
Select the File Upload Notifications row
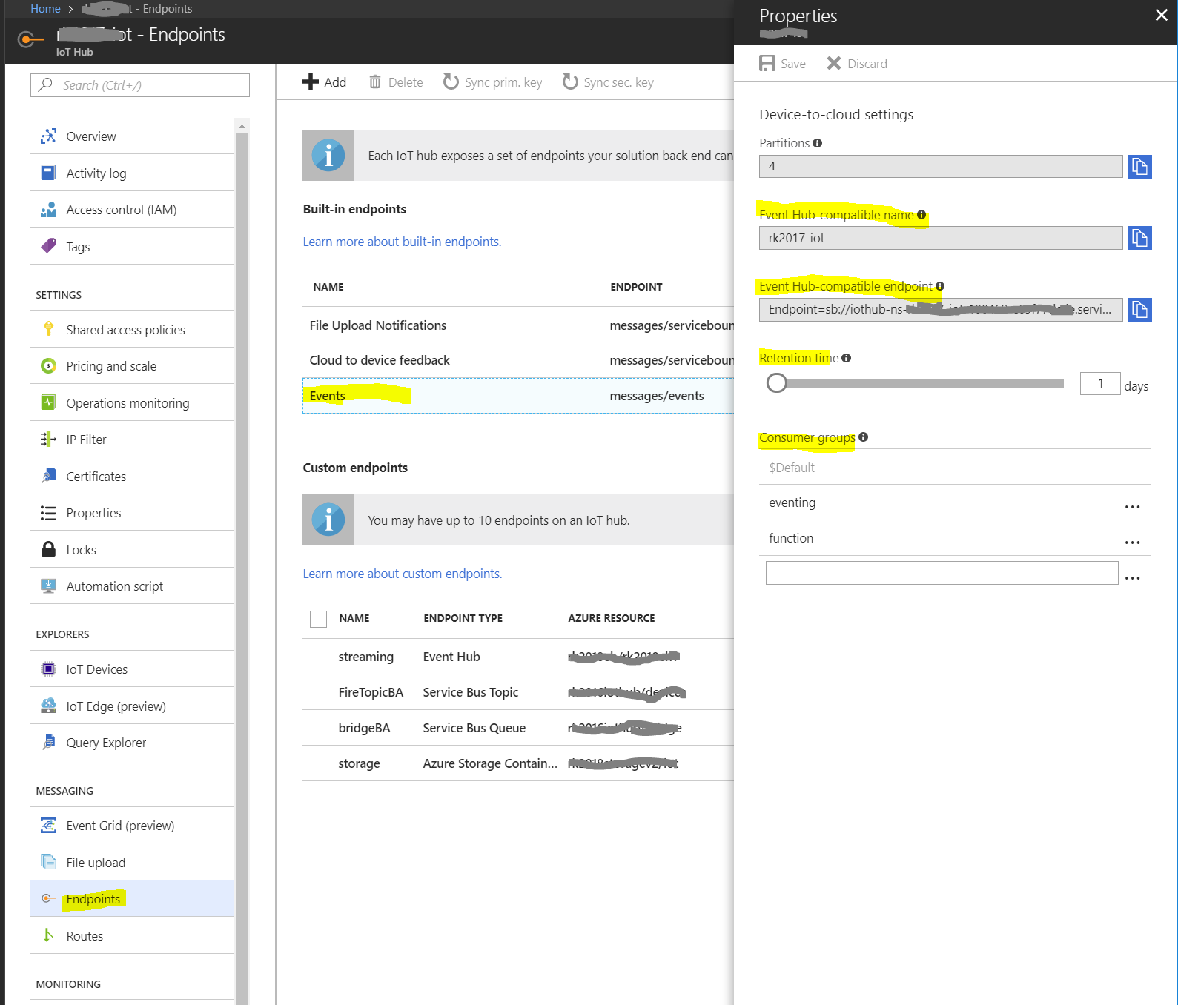tap(517, 325)
